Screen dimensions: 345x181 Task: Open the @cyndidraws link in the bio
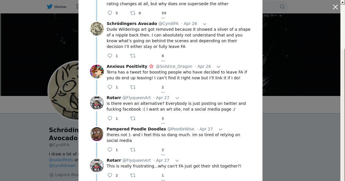[62, 165]
